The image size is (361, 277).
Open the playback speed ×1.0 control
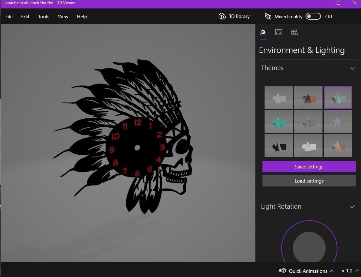point(348,271)
